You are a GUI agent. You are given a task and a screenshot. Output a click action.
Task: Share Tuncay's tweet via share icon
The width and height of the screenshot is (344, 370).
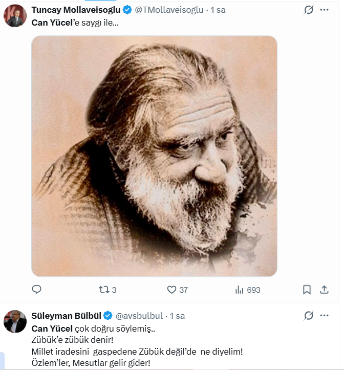[324, 290]
